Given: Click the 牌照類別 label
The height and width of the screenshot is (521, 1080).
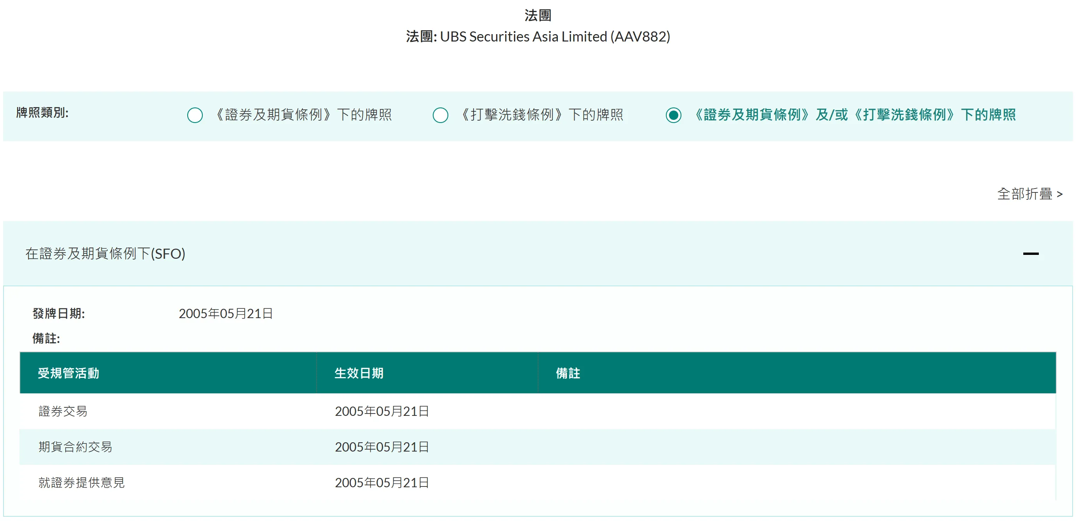Looking at the screenshot, I should coord(42,112).
